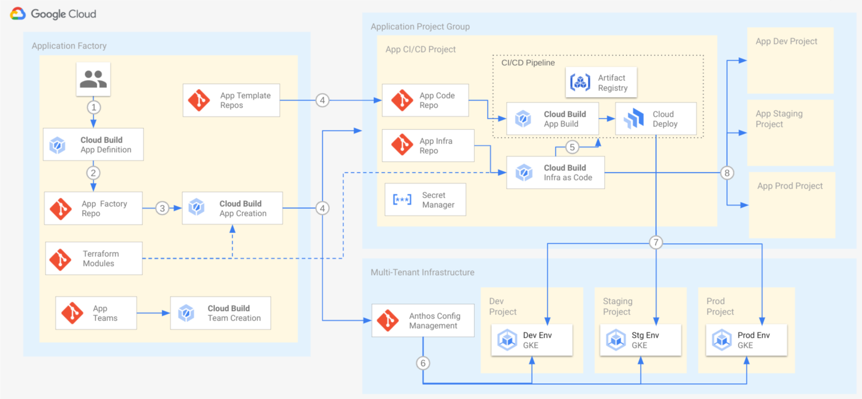Select the Cloud Build App Build label
Image resolution: width=862 pixels, height=399 pixels.
[565, 119]
